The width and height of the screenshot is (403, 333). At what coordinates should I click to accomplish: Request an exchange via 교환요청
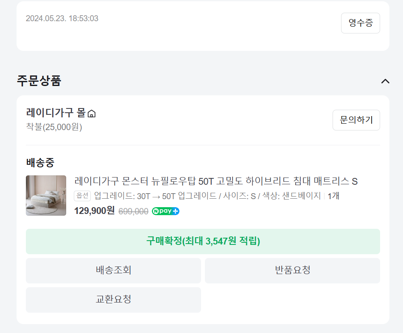[x=113, y=300]
